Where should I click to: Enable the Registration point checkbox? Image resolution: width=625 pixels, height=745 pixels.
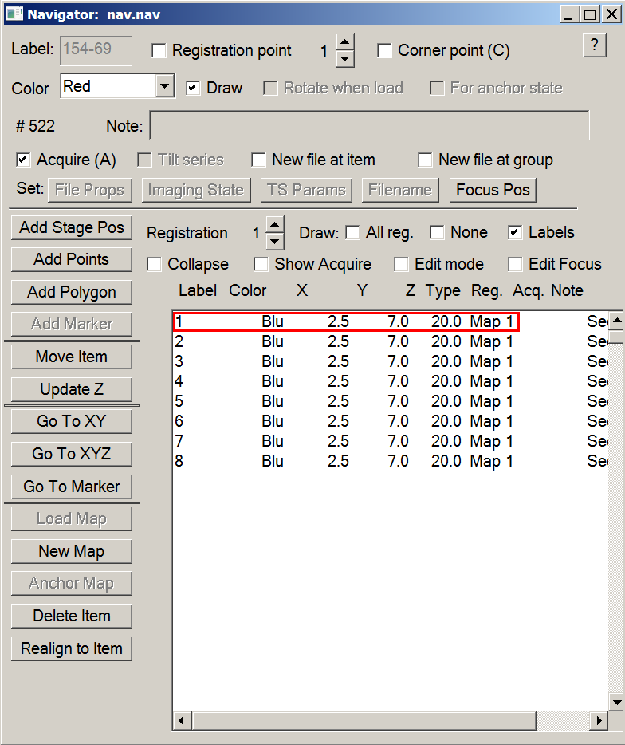159,51
